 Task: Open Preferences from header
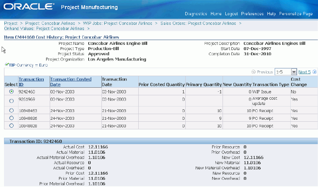pos(252,14)
